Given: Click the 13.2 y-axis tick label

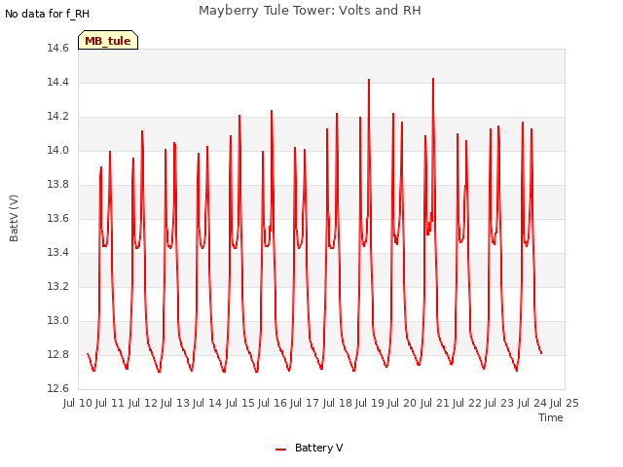Looking at the screenshot, I should click(58, 287).
